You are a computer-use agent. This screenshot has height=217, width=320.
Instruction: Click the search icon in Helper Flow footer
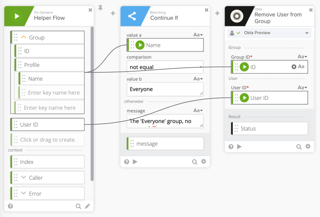click(x=78, y=206)
